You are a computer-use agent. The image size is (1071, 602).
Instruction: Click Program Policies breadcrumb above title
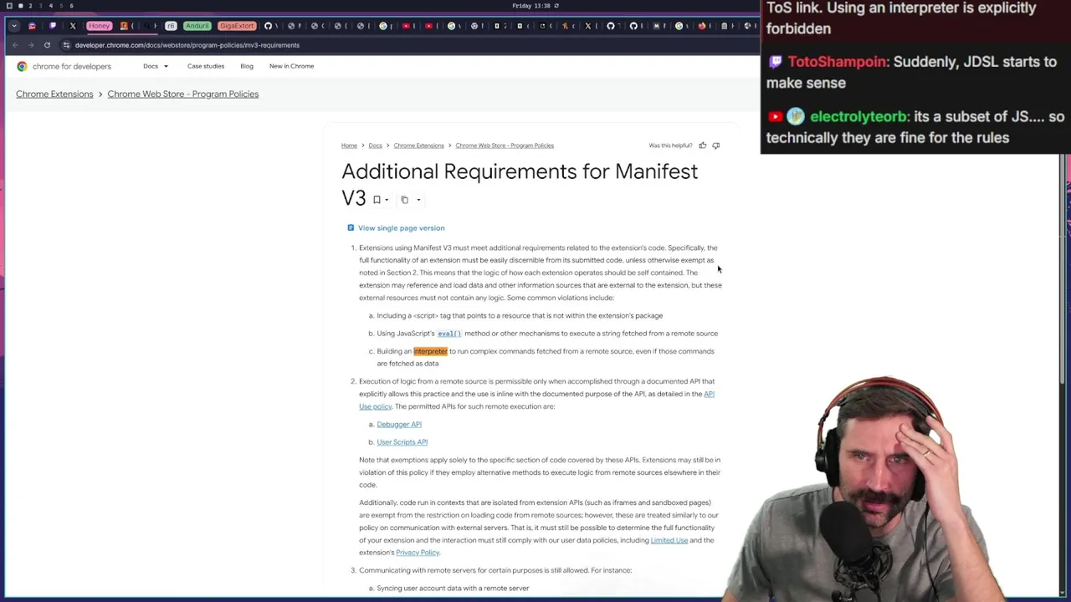[505, 145]
